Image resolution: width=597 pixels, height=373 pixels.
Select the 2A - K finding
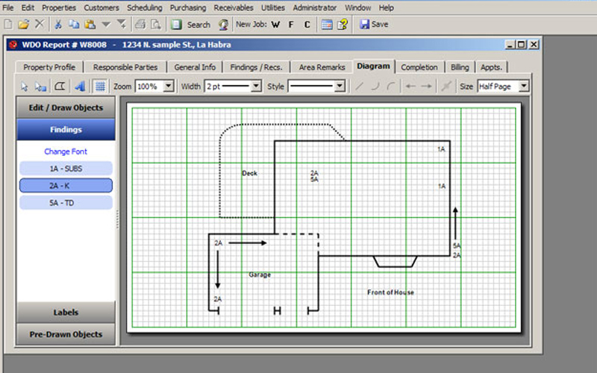pos(66,186)
